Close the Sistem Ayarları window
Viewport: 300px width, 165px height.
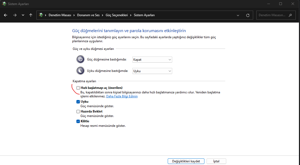tap(293, 4)
